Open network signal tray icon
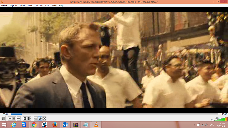The width and height of the screenshot is (228, 128). 202,125
